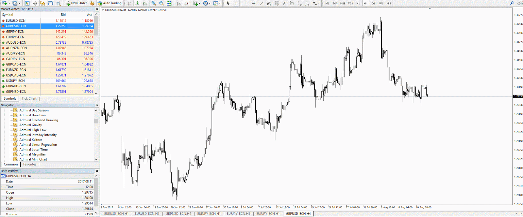Set timeframe to M1

pos(327,3)
